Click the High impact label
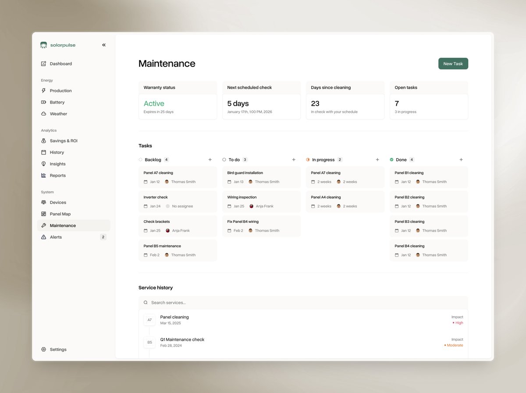 click(458, 323)
